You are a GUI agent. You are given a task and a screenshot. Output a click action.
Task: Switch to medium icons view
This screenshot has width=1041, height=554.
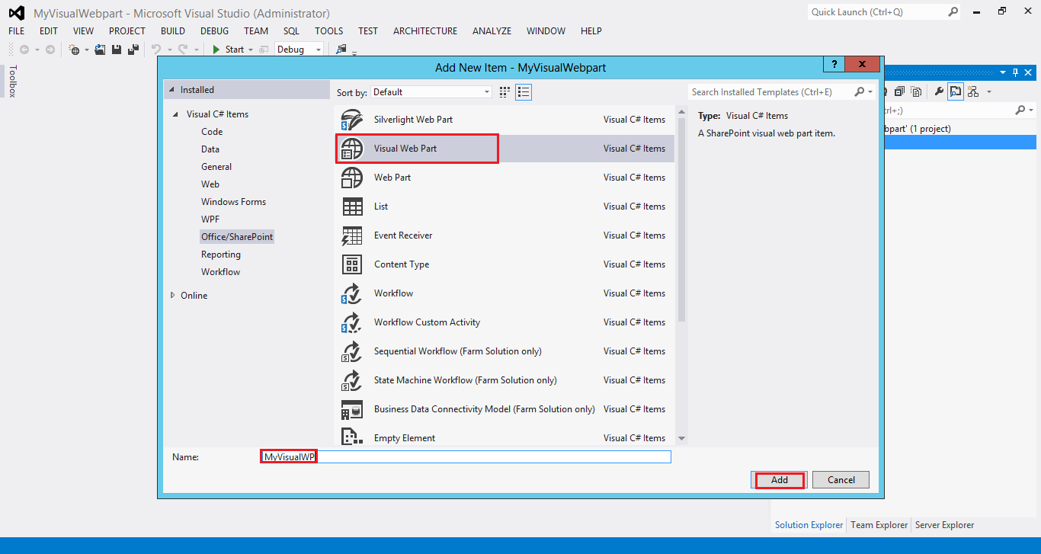coord(504,92)
